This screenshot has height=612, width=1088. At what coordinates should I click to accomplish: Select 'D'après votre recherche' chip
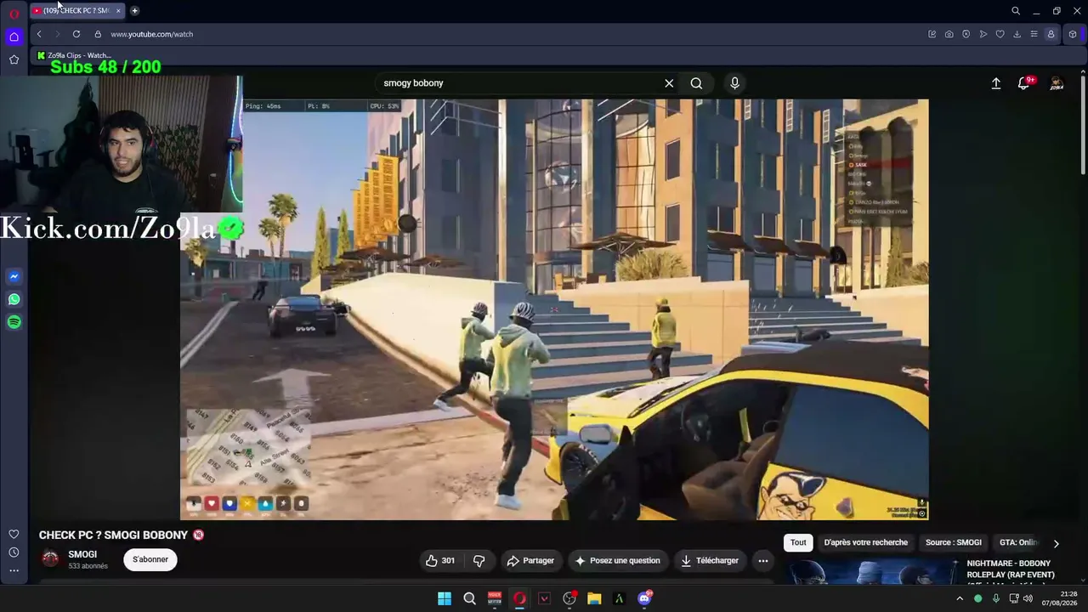865,542
